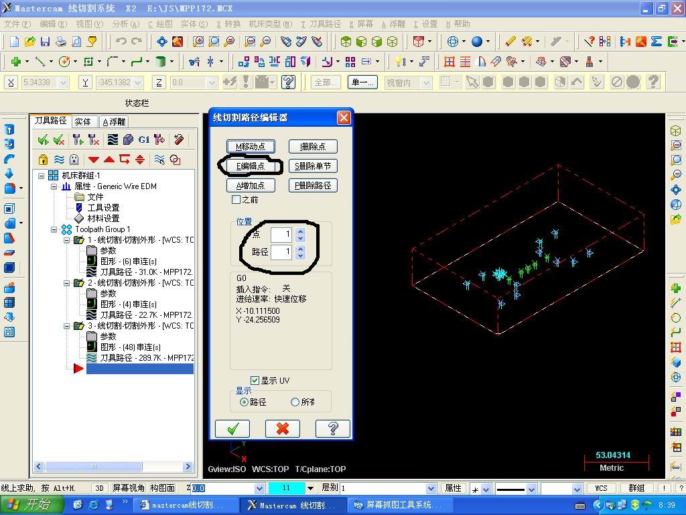686x515 pixels.
Task: Click the red move insert arrow up icon
Action: coord(109,160)
